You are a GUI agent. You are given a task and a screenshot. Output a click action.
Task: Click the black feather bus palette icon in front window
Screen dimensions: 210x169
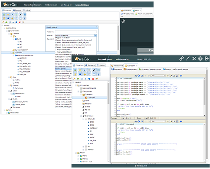click(94, 70)
